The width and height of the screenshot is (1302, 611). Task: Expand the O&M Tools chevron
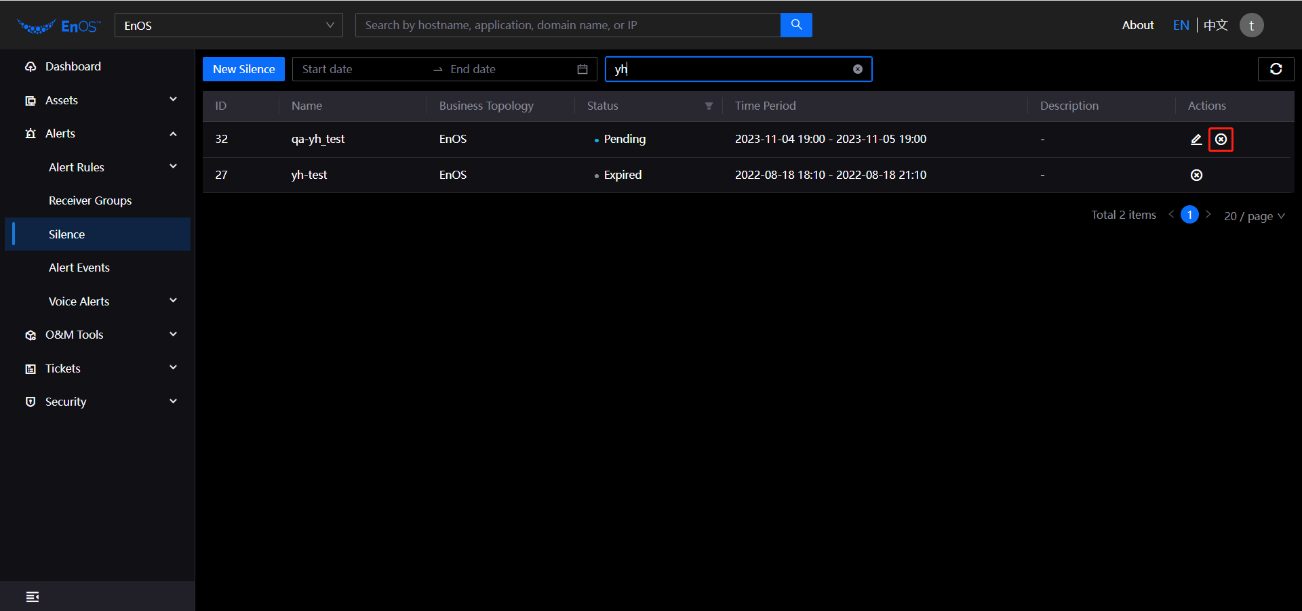[x=173, y=335]
